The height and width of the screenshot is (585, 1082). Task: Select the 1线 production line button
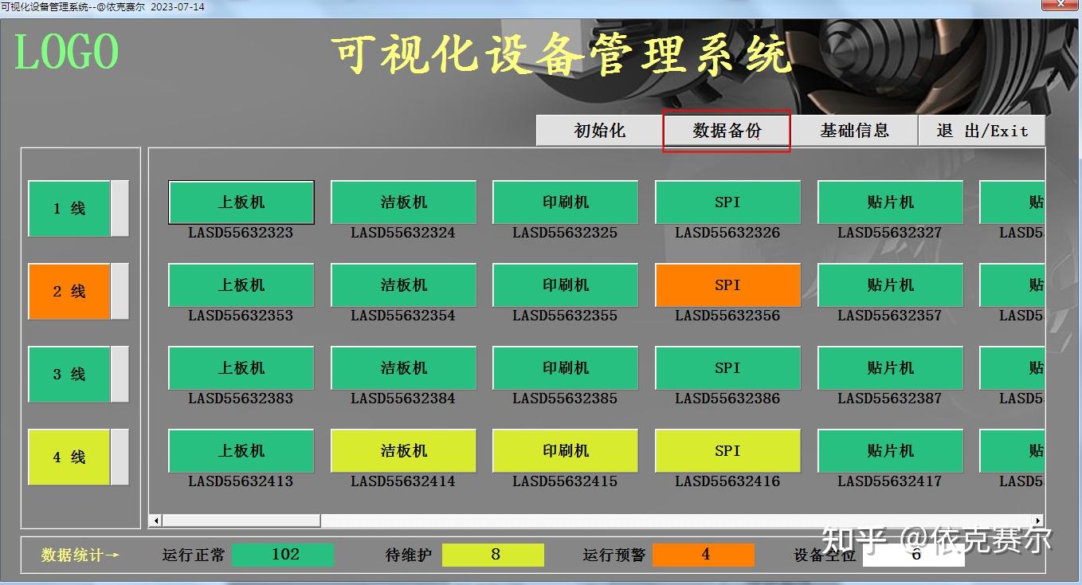[x=69, y=208]
